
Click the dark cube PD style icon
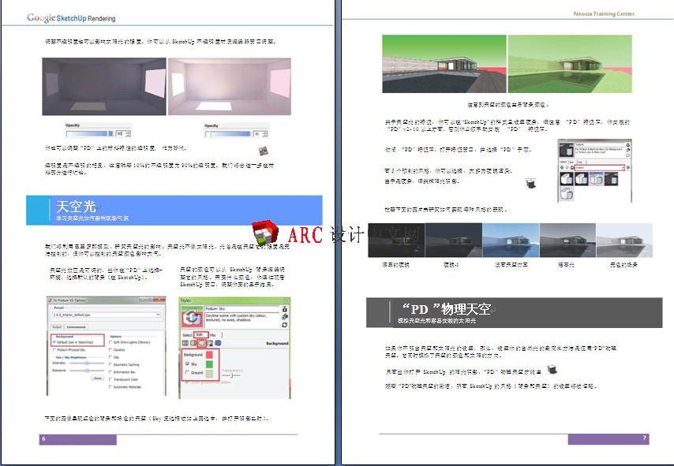pos(531,184)
